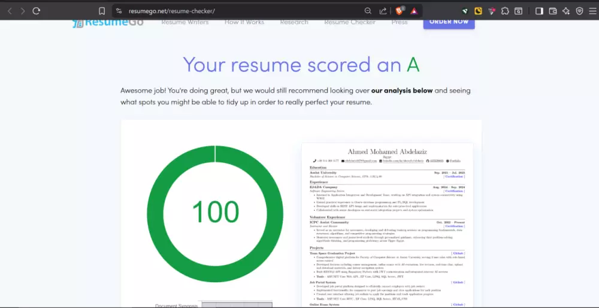This screenshot has height=308, width=599.
Task: Click the Certification link beside Assiut University
Action: coord(455,177)
